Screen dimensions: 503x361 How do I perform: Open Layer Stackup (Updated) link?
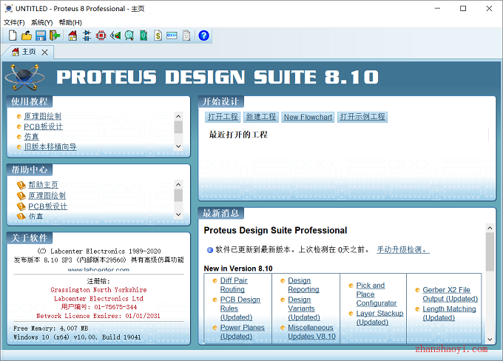379,317
